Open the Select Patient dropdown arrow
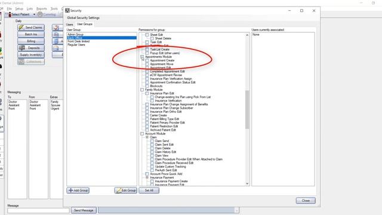Screen dimensions: 382x215 pyautogui.click(x=34, y=14)
